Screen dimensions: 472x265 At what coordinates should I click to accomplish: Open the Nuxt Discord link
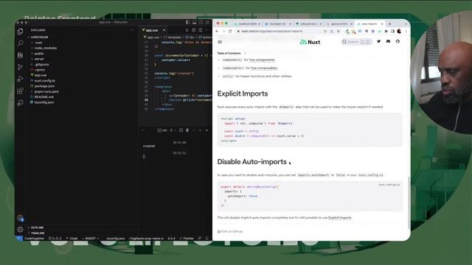389,41
